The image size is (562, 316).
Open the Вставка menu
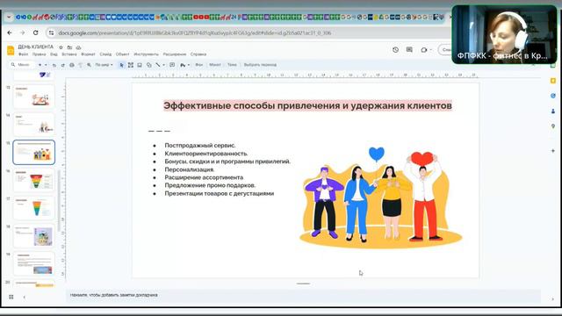69,54
